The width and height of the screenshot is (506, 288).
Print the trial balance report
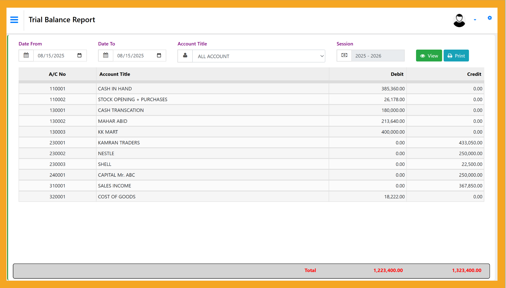click(x=456, y=56)
